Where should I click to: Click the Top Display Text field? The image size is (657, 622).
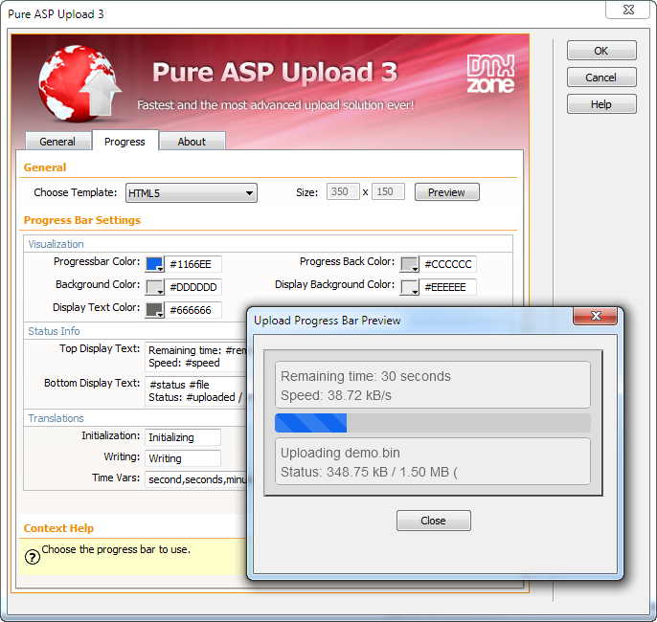[x=195, y=357]
